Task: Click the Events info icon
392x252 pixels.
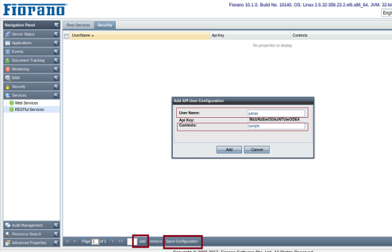Action: pos(8,52)
